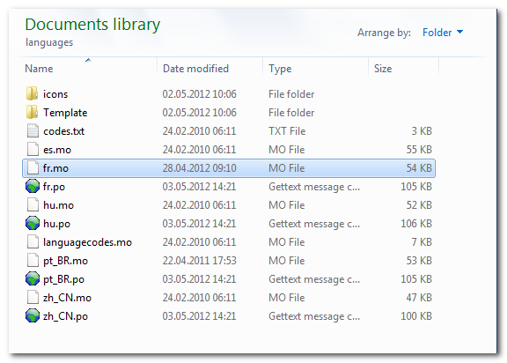Select the pt_BR.mo file name
This screenshot has height=363, width=507.
point(66,261)
